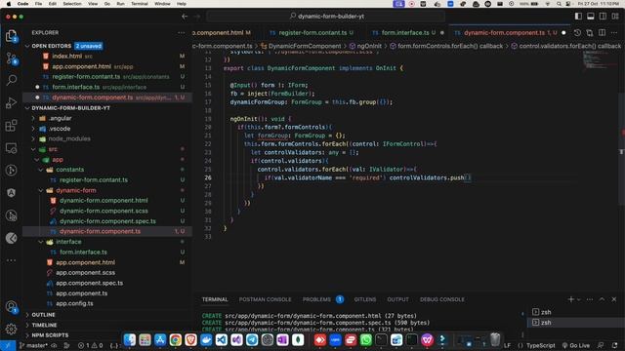Open app.component.scss in explorer tree
The image size is (625, 351).
click(85, 273)
